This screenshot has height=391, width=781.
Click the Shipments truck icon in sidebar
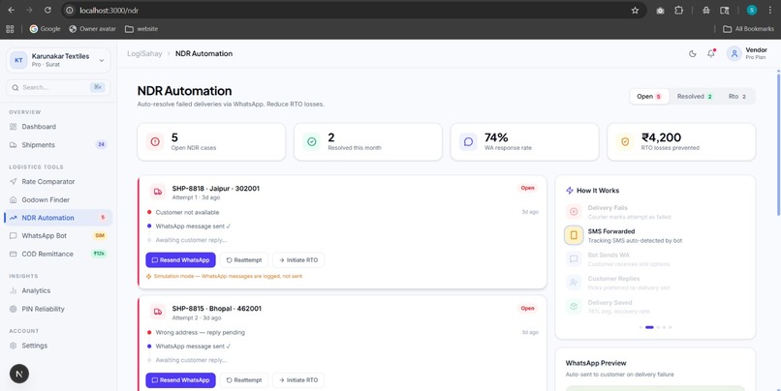[13, 145]
